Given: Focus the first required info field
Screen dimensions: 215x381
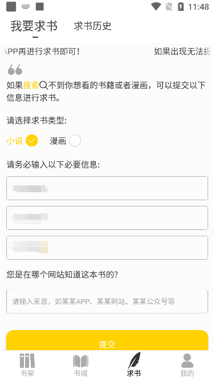Looking at the screenshot, I should [x=107, y=188].
